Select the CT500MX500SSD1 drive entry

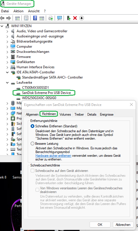(35, 88)
